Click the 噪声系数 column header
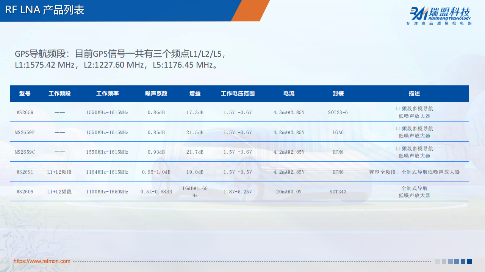485x272 pixels. (156, 94)
